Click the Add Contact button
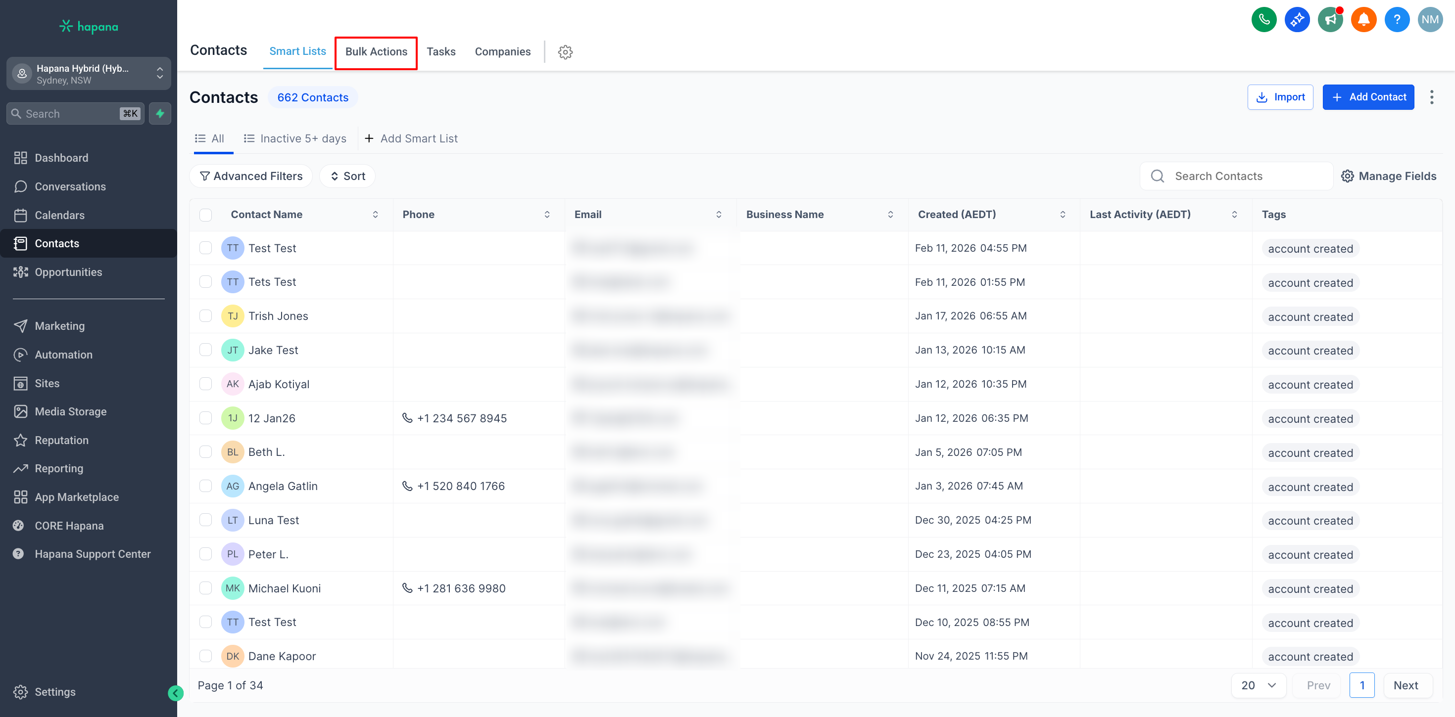 tap(1367, 97)
